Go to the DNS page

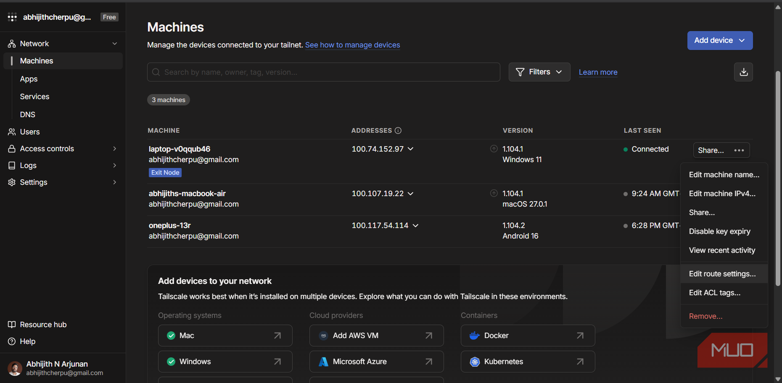click(28, 115)
